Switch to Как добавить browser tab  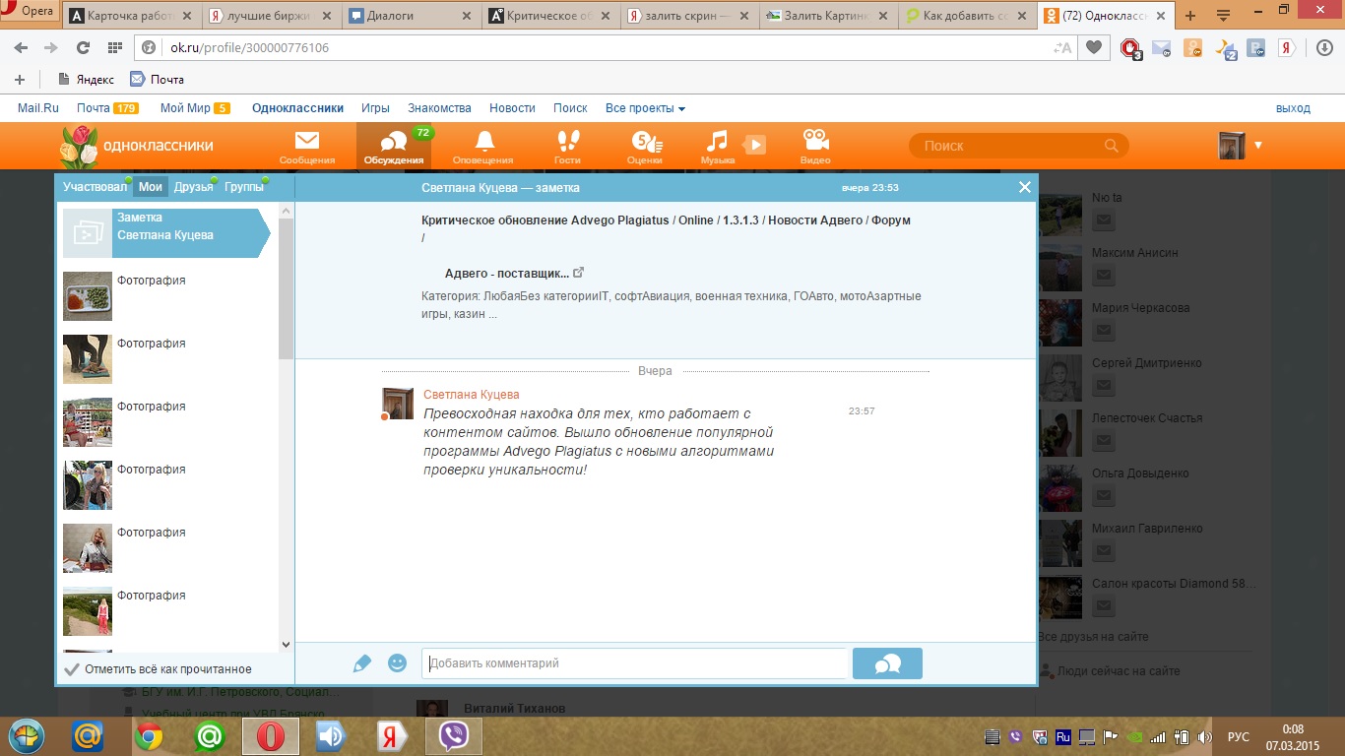(x=968, y=16)
